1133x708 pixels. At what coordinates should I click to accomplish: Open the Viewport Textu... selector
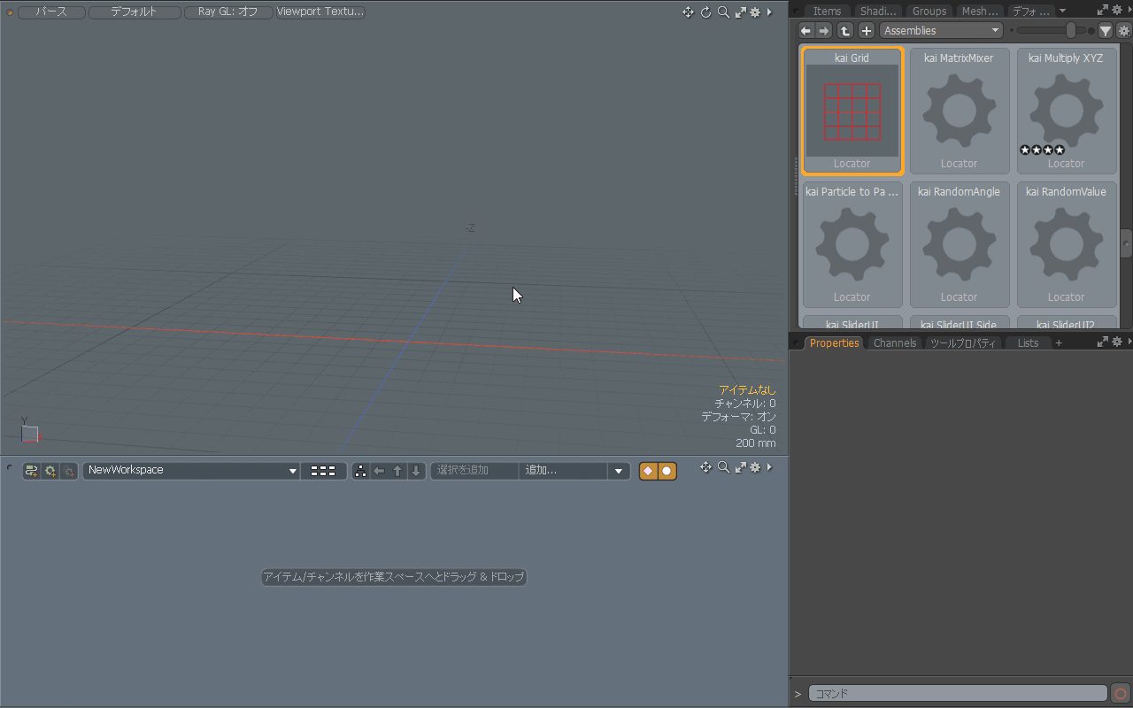tap(320, 12)
